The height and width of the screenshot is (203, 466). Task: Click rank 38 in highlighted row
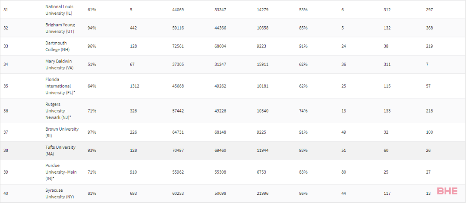point(6,150)
